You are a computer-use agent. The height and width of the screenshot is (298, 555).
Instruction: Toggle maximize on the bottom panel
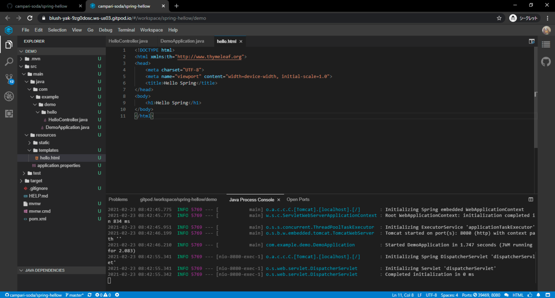tap(531, 200)
